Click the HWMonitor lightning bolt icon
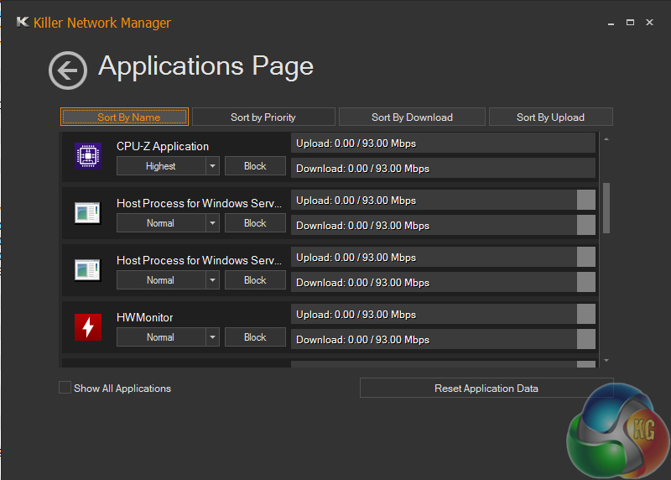Viewport: 671px width, 480px height. click(88, 327)
